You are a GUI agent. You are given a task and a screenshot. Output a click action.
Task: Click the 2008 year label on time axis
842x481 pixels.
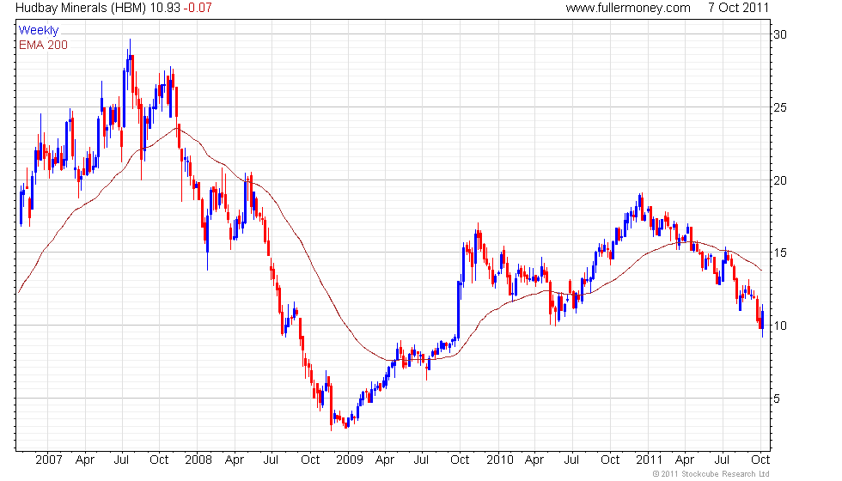tap(198, 460)
